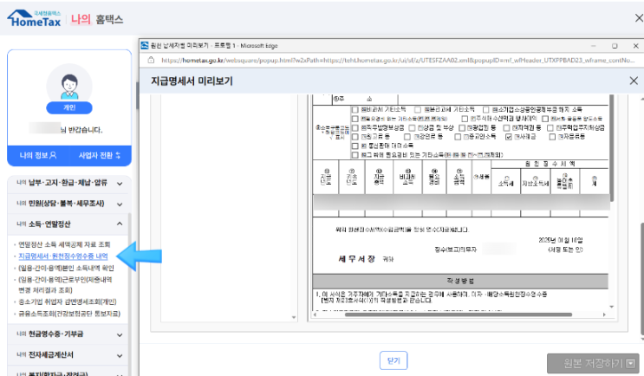
Task: Click down arrow of document vertical scrollbar
Action: pos(612,307)
